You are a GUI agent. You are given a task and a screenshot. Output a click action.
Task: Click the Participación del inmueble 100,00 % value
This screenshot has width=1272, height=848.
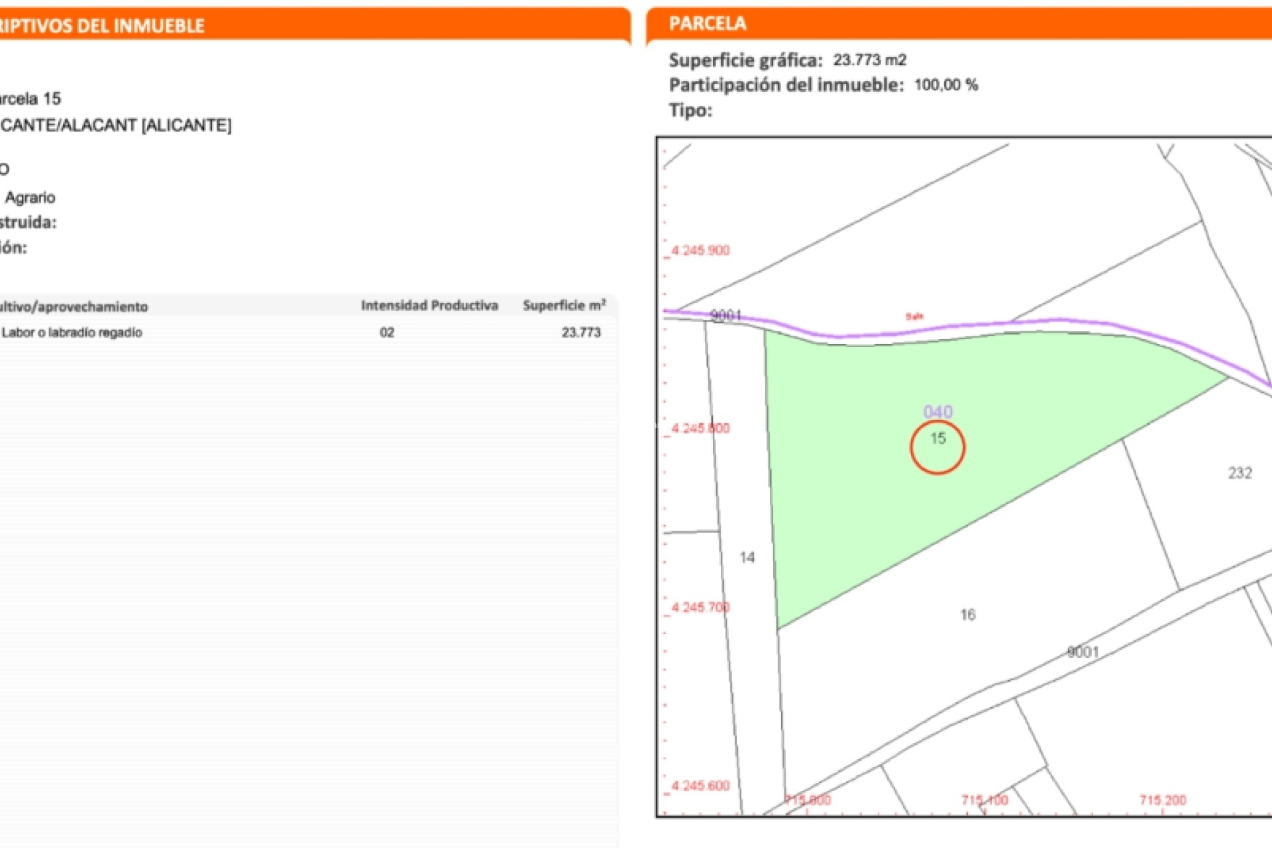(x=945, y=85)
